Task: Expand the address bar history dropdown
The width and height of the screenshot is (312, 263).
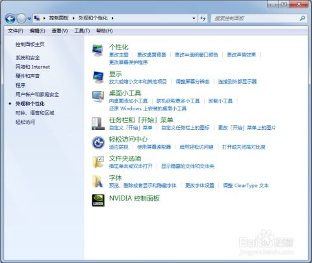Action: (194, 18)
